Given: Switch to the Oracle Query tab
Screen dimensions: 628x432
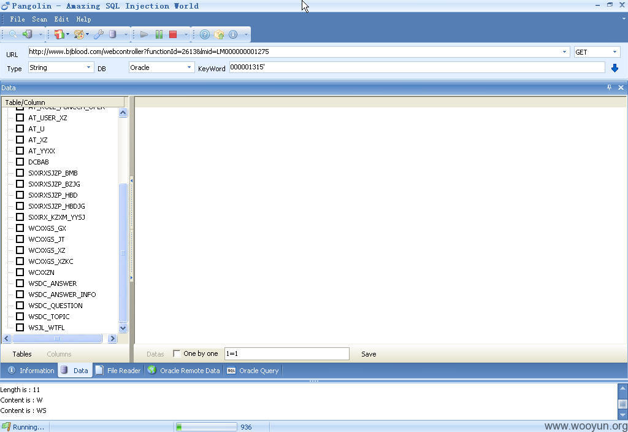Looking at the screenshot, I should 253,370.
